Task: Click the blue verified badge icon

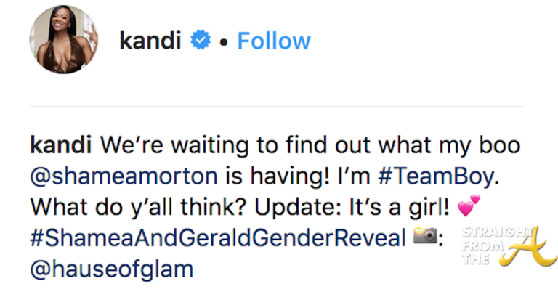Action: point(201,41)
